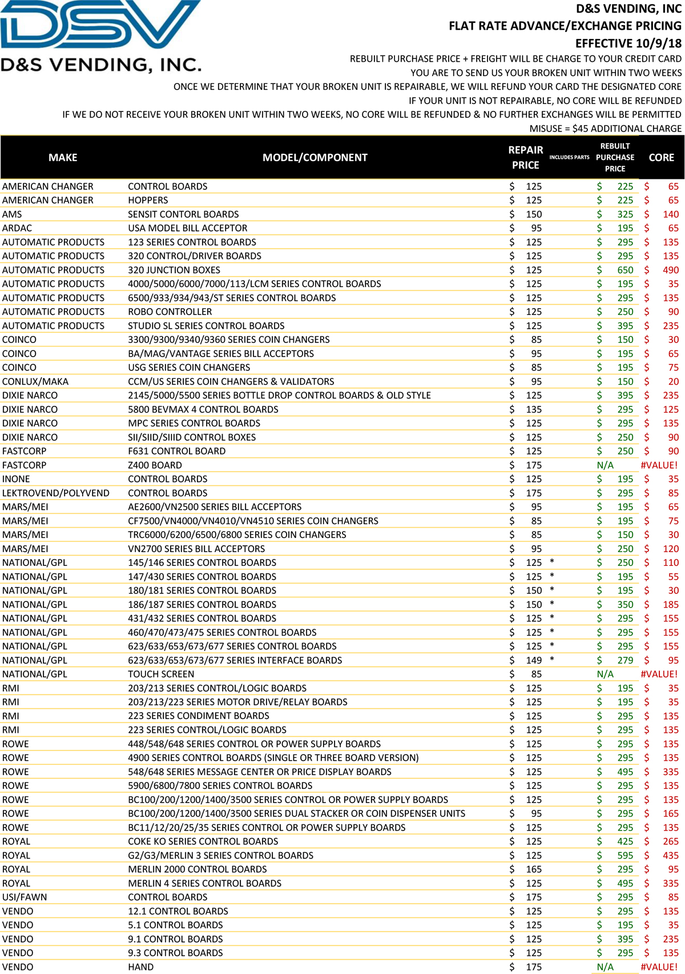Image resolution: width=685 pixels, height=974 pixels.
Task: Click 'MISUSE = $45 ADDITIONAL CHARGE' text
Action: pos(606,129)
